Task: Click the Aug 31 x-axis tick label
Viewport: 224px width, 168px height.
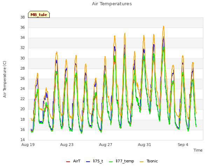Action: pos(145,145)
